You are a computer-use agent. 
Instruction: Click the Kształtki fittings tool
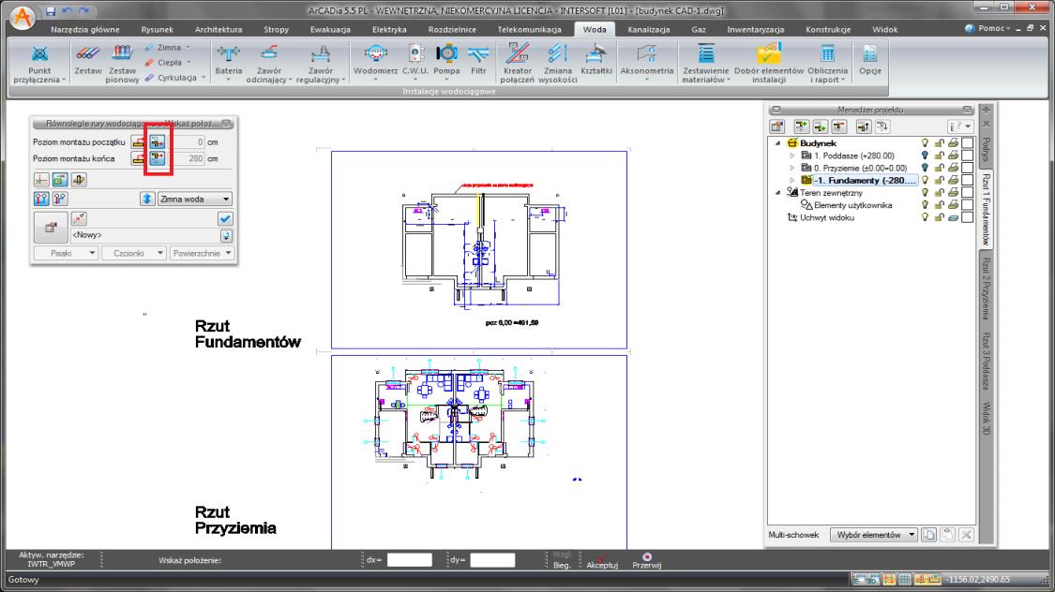[x=596, y=61]
